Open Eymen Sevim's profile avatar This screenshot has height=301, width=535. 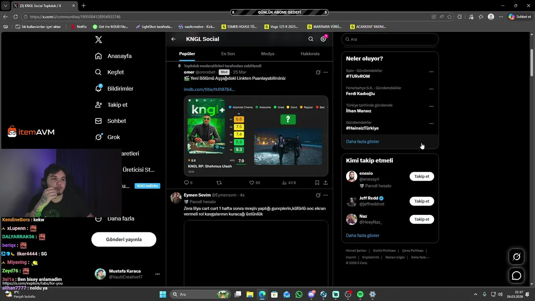(x=176, y=198)
